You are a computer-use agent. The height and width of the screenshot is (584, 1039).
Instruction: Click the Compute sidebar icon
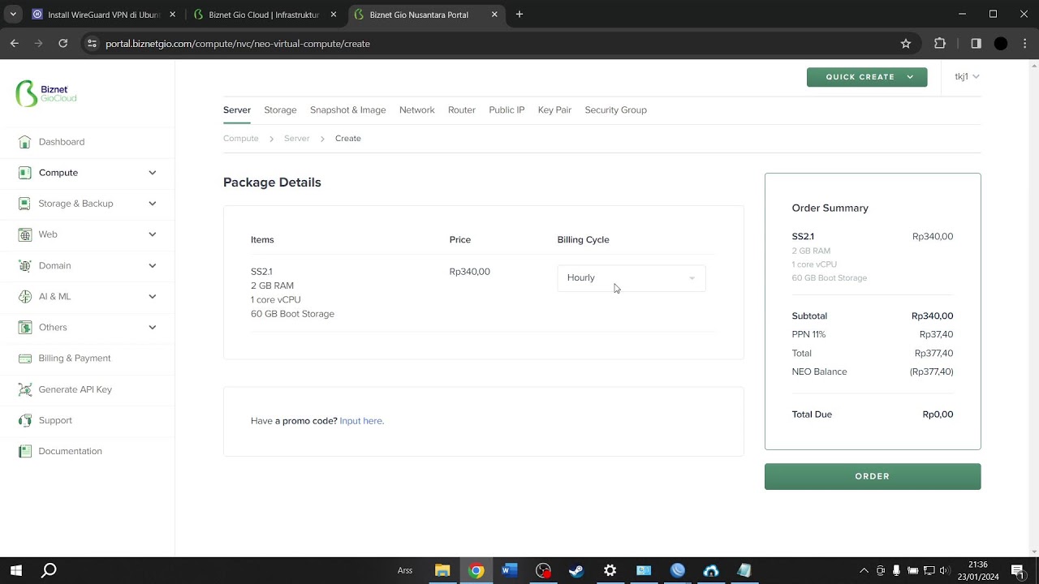pyautogui.click(x=24, y=173)
